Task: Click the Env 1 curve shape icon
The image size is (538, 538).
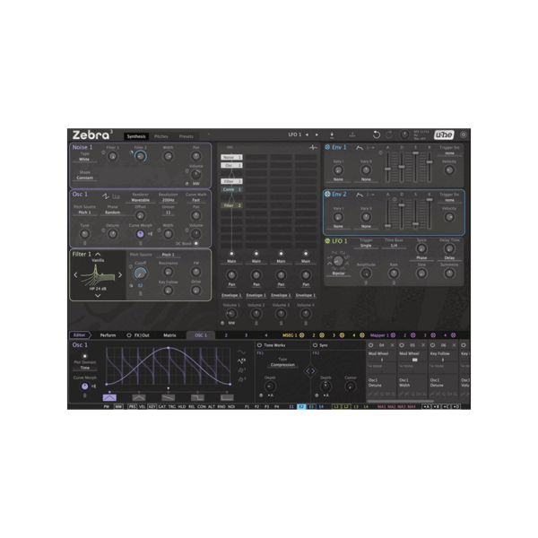Action: tap(360, 148)
